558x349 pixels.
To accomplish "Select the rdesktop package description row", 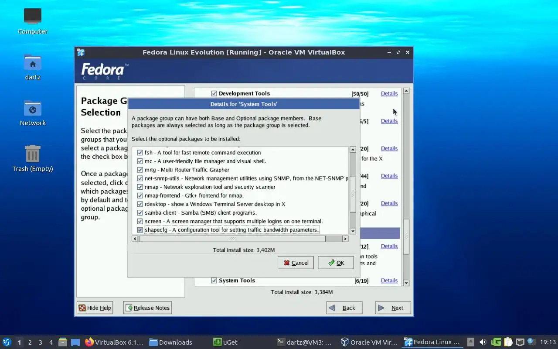I will coord(215,204).
